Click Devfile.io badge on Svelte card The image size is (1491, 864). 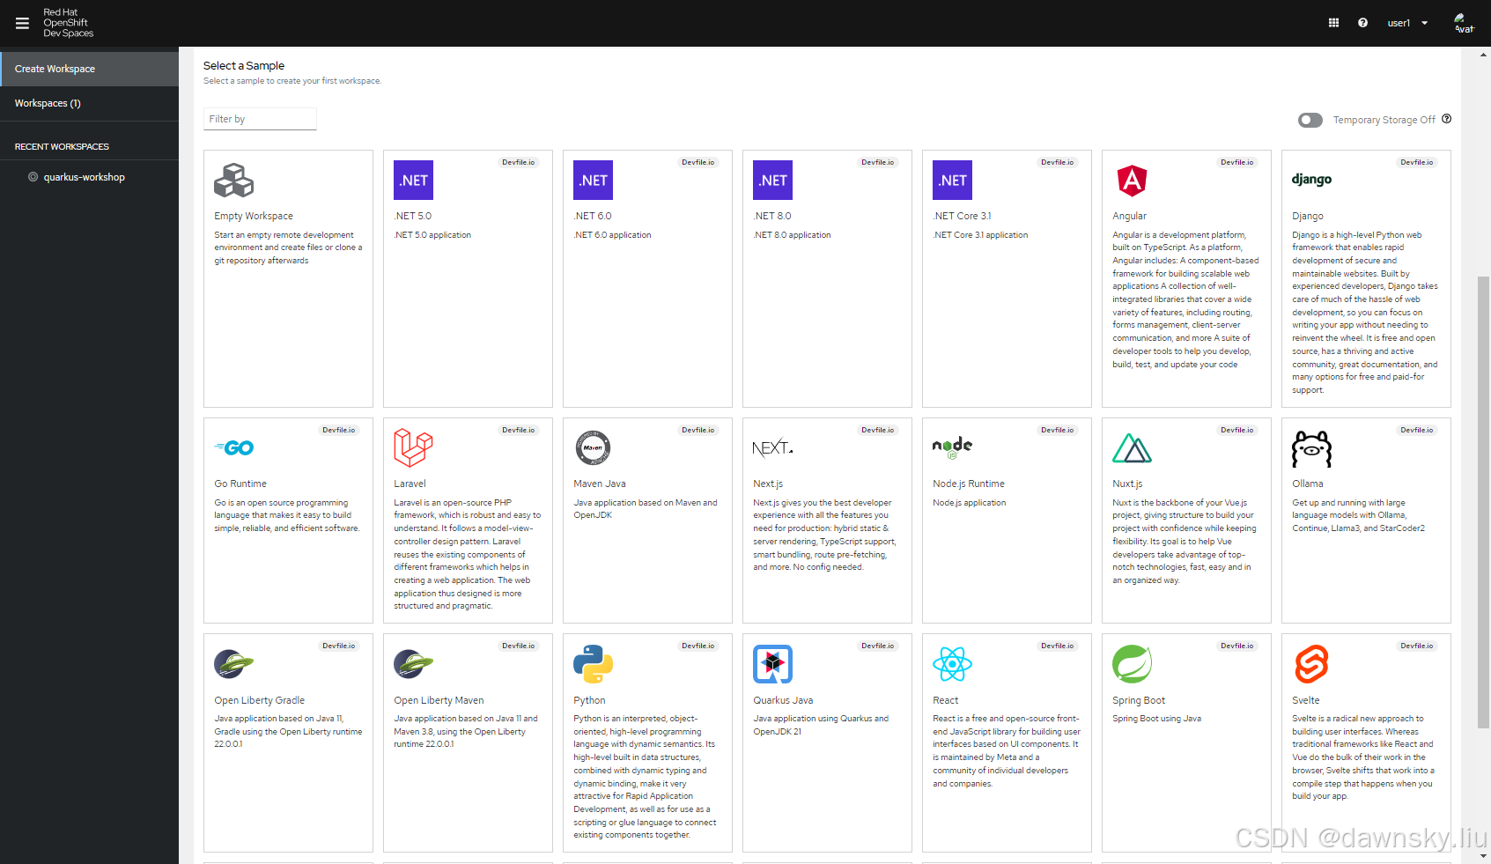1417,646
